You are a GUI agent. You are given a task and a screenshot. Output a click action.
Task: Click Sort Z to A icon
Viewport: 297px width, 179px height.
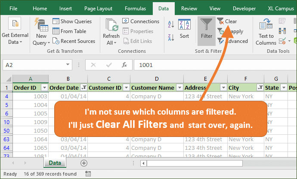pyautogui.click(x=171, y=36)
